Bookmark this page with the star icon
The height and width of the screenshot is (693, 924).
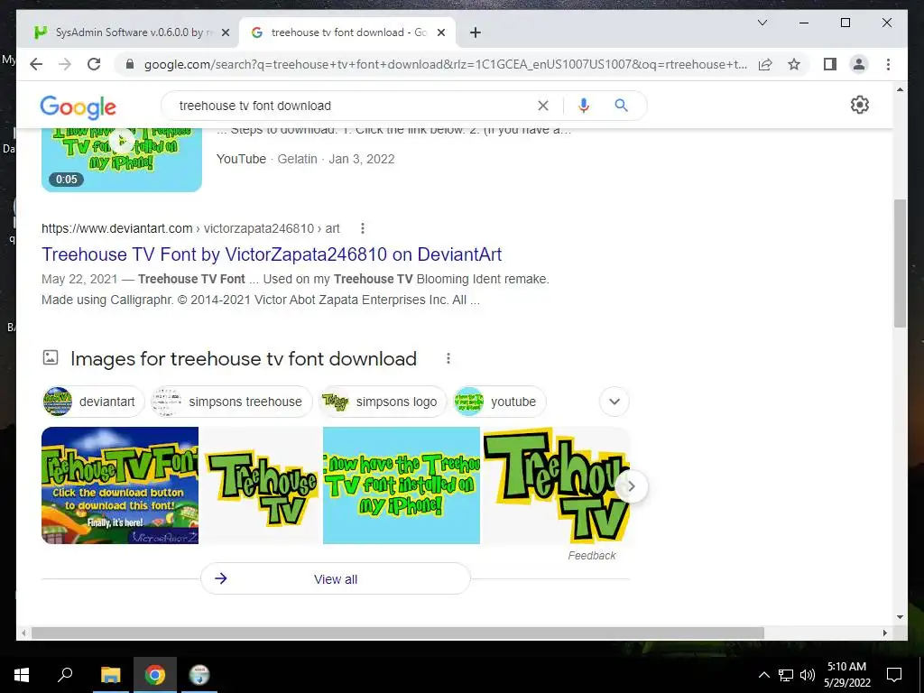pos(794,64)
